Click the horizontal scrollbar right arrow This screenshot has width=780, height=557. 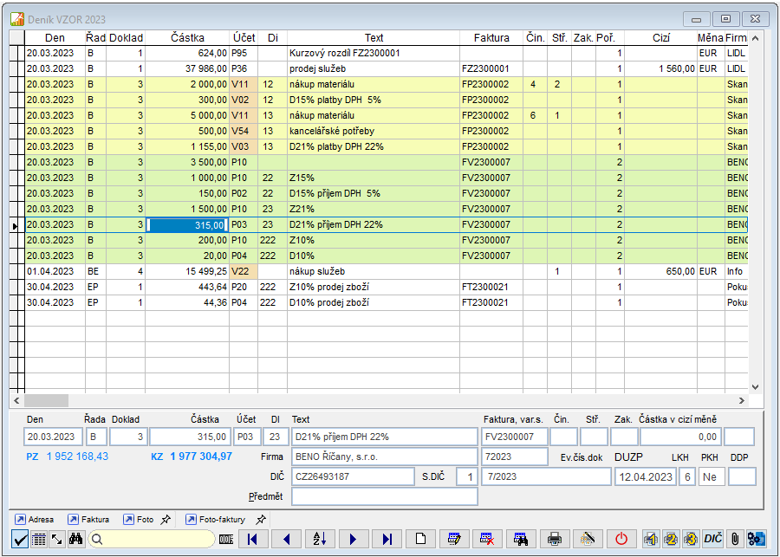(742, 400)
